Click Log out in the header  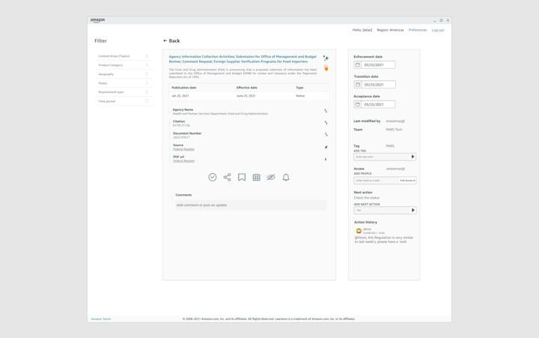click(x=438, y=30)
